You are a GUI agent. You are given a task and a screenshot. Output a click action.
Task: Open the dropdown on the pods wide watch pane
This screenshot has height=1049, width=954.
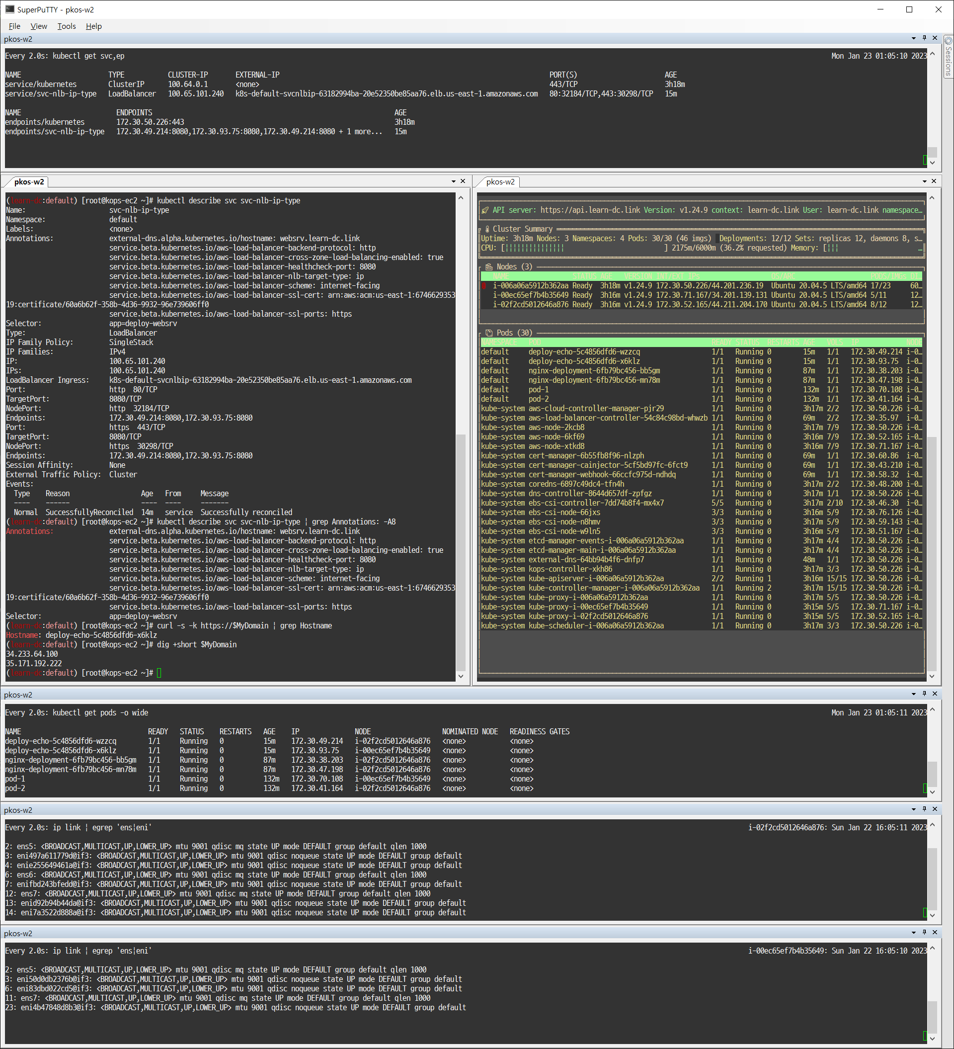[x=913, y=694]
